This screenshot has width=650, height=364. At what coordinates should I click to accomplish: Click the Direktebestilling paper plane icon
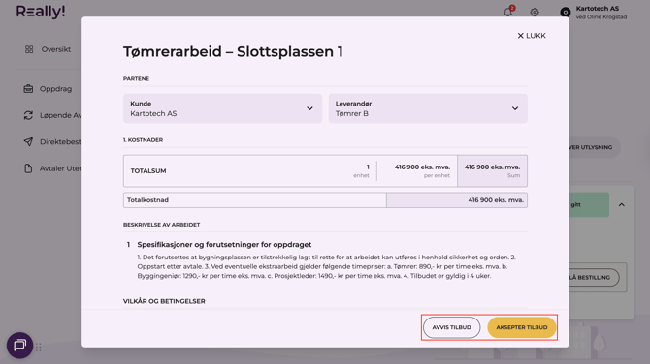tap(28, 142)
